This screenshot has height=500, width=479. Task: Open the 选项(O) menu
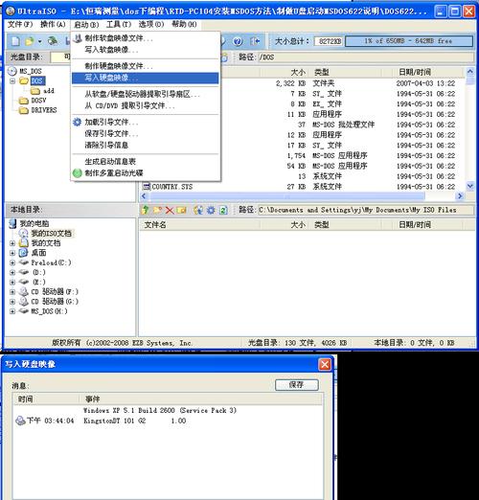point(151,24)
